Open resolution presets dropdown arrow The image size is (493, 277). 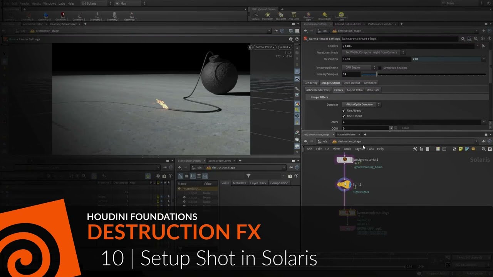point(484,59)
